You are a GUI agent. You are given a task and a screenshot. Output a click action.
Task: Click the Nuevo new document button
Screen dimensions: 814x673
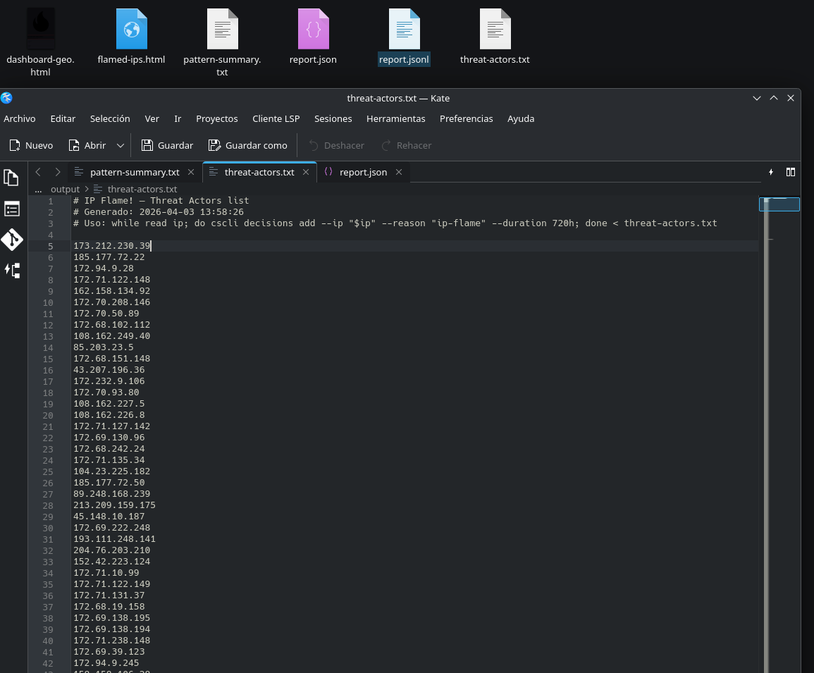pos(31,145)
